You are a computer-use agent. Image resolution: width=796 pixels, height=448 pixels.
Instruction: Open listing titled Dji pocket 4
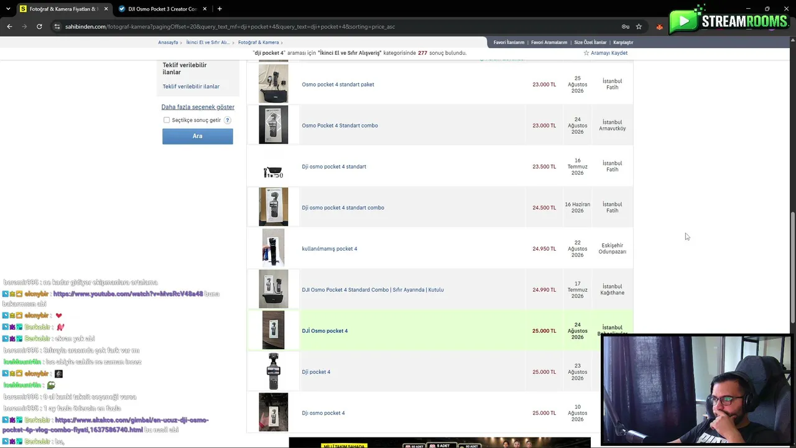(316, 372)
